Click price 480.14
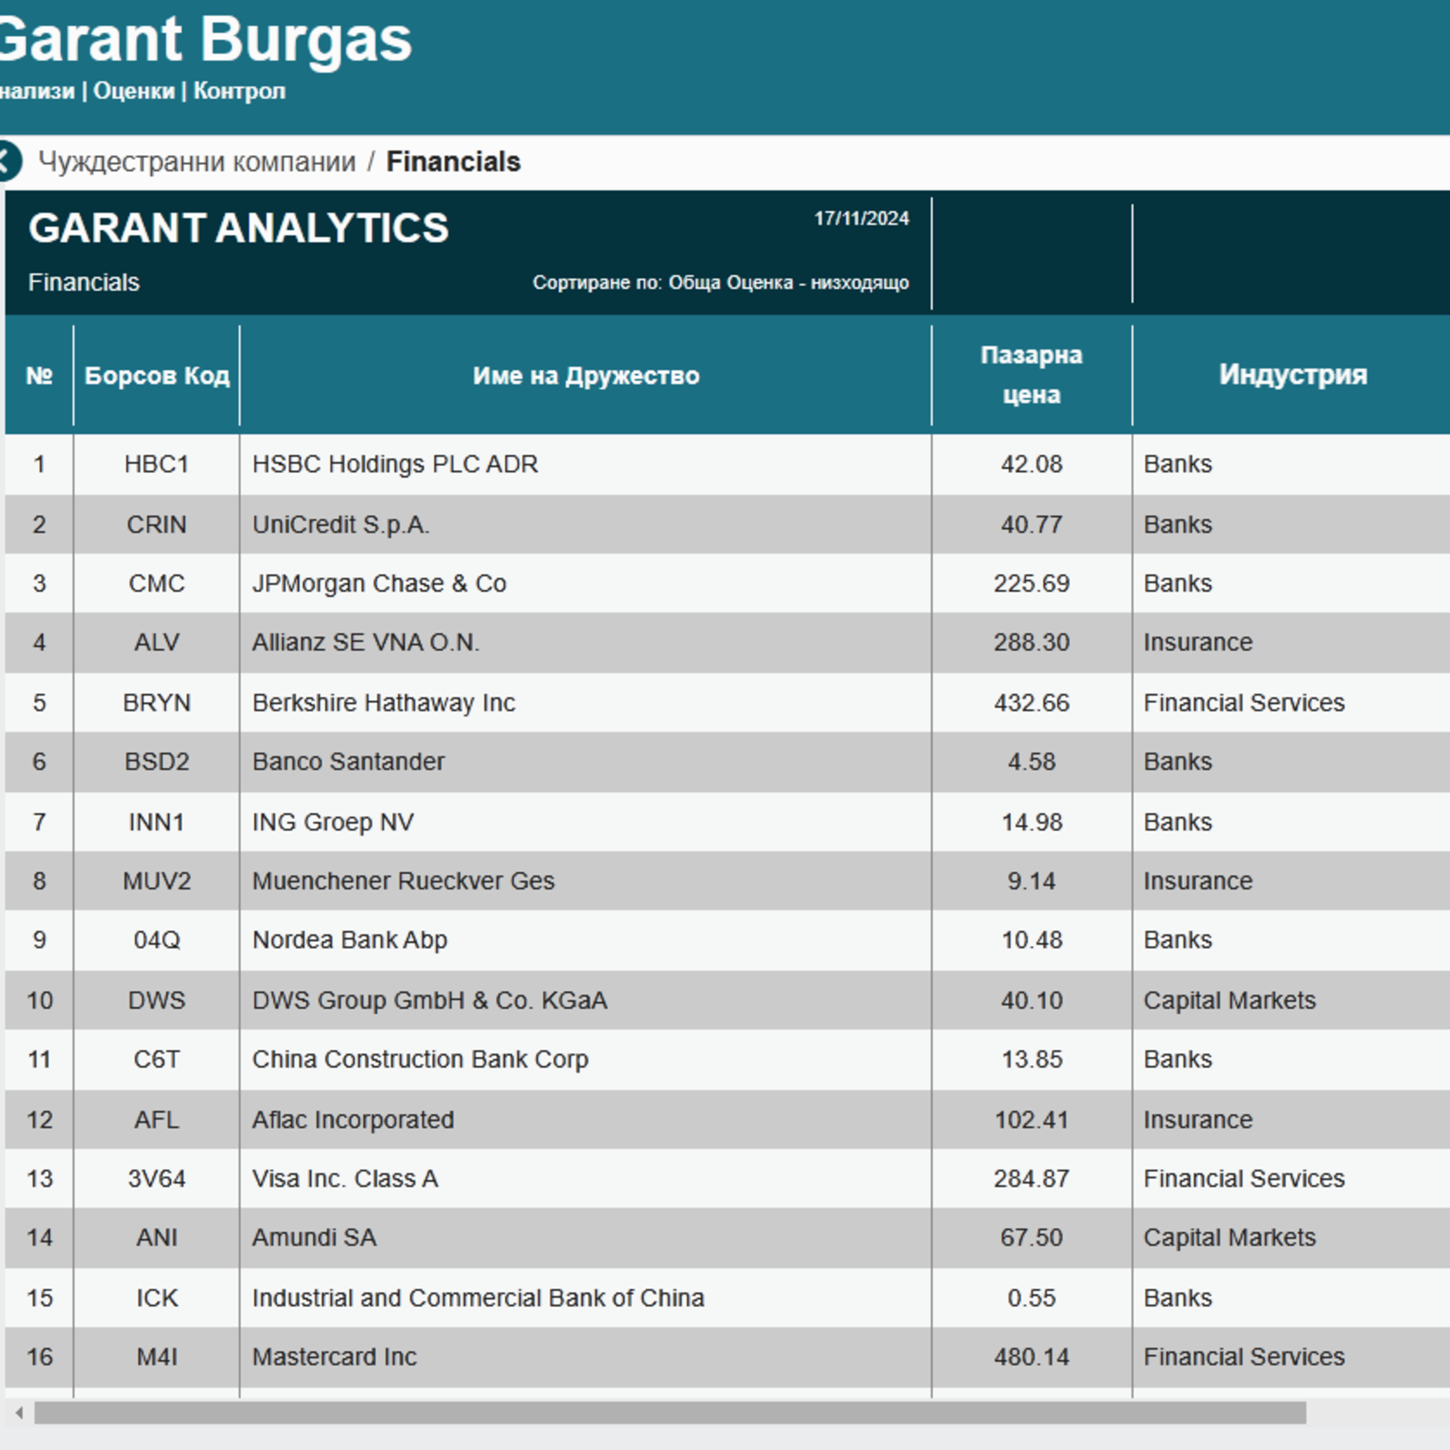This screenshot has height=1450, width=1450. [x=1031, y=1357]
